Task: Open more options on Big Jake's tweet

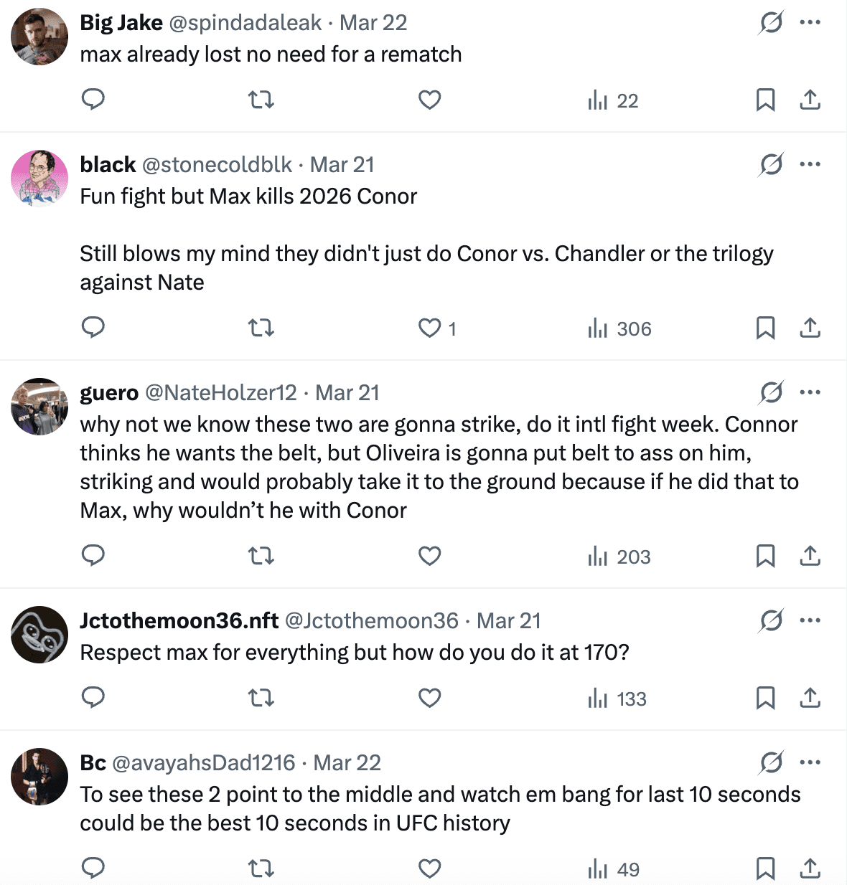Action: click(x=810, y=22)
